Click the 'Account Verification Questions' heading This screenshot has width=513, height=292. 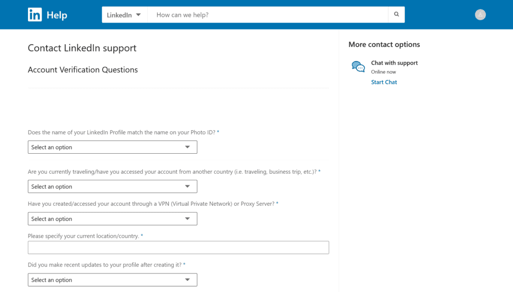pyautogui.click(x=83, y=70)
